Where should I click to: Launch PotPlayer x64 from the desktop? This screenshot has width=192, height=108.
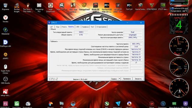(x=5, y=43)
